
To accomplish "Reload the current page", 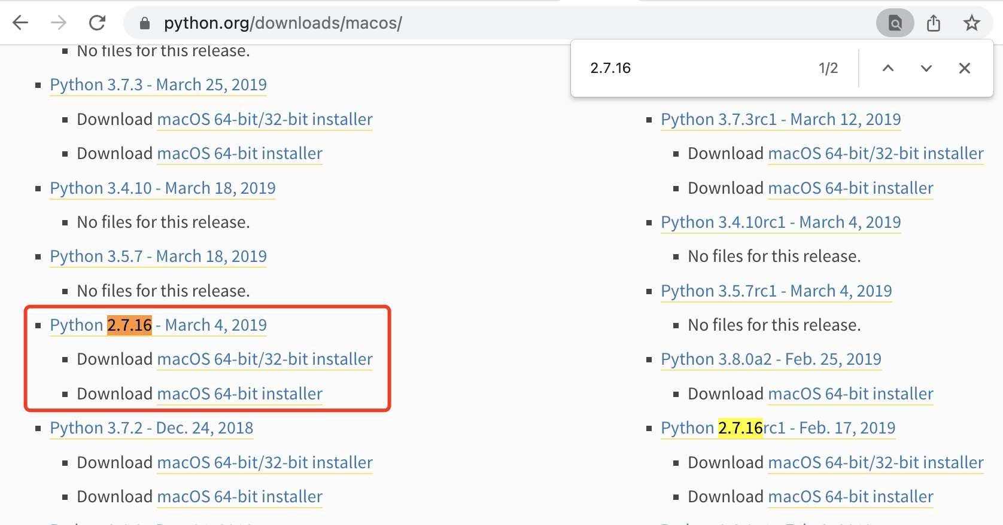I will coord(97,22).
